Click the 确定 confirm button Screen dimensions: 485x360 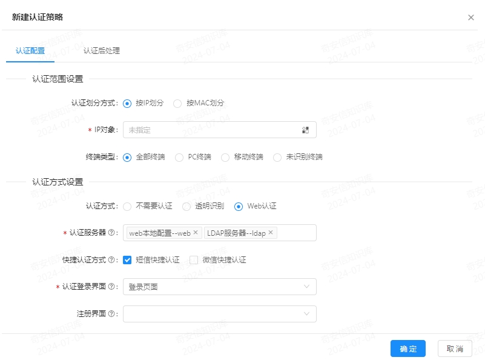coord(407,348)
